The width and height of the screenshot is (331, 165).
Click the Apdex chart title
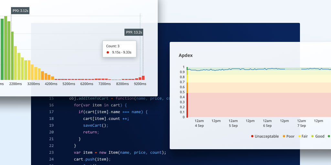pos(186,55)
